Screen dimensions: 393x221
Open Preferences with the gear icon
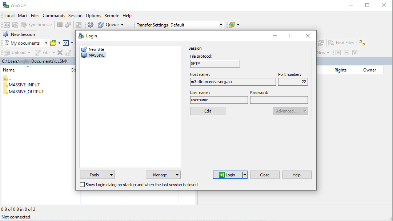click(x=91, y=25)
